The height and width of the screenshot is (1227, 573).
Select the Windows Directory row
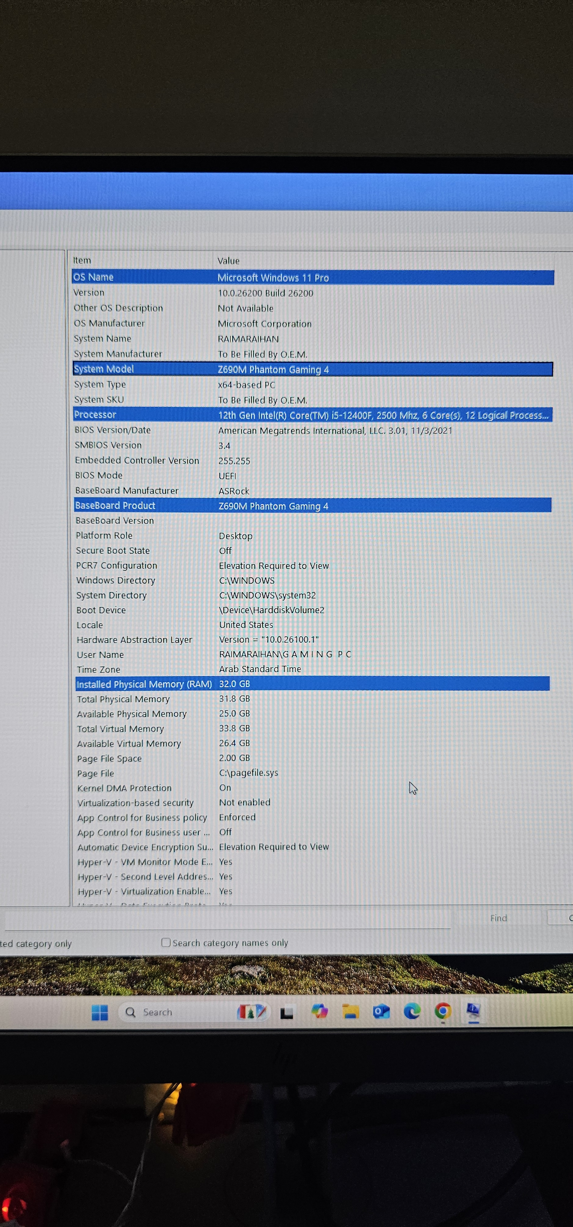click(313, 580)
